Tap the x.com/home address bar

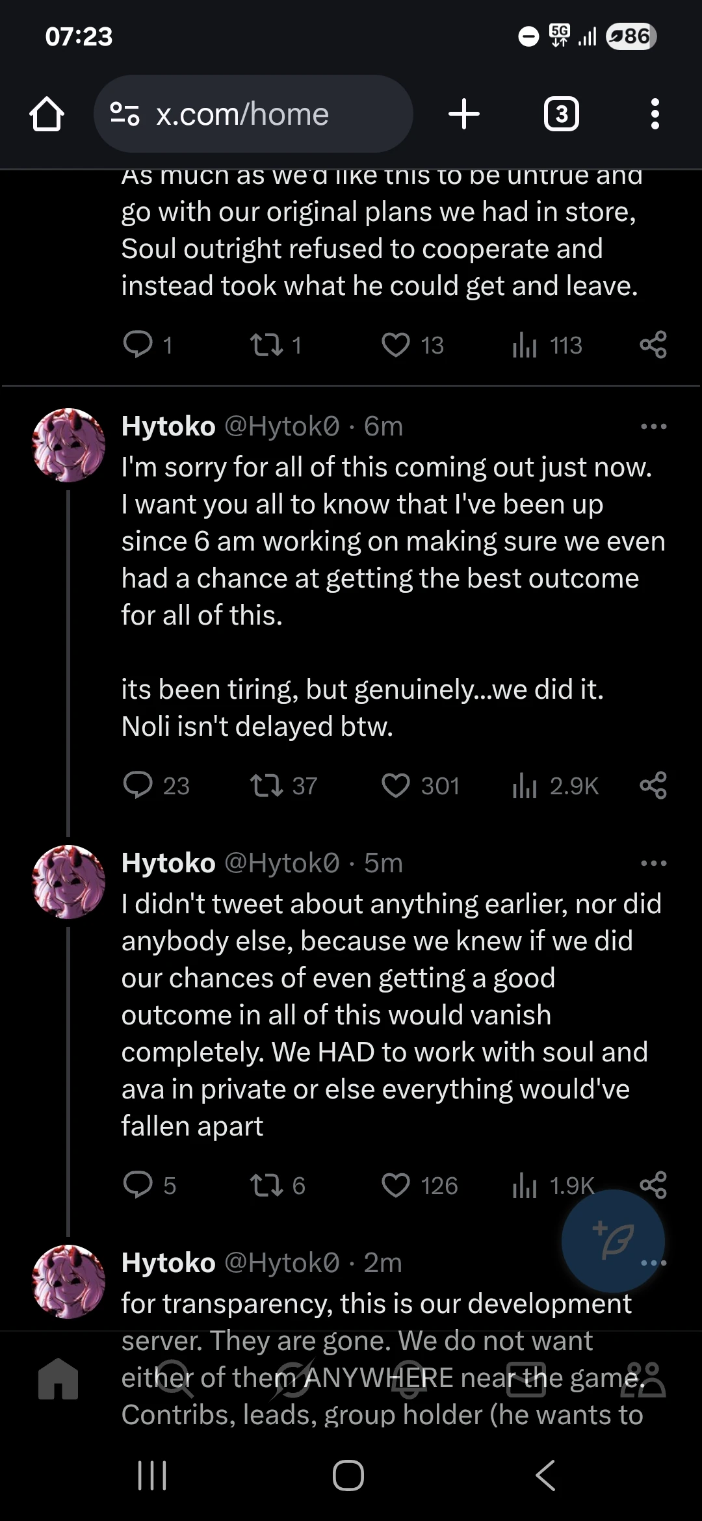coord(253,113)
